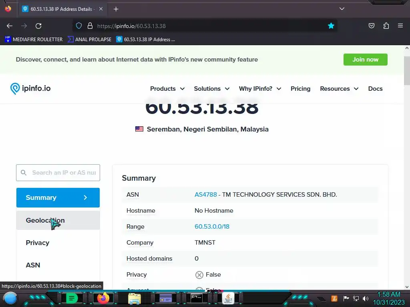Select the Geolocation sidebar item
This screenshot has width=410, height=307.
58,220
